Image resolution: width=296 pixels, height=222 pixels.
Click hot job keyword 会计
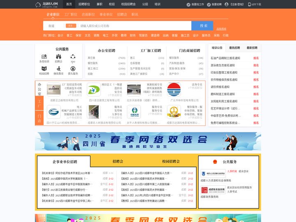pyautogui.click(x=60, y=35)
